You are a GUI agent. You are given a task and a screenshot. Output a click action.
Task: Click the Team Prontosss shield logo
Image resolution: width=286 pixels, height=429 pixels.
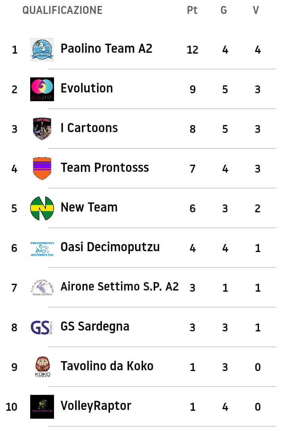click(42, 169)
